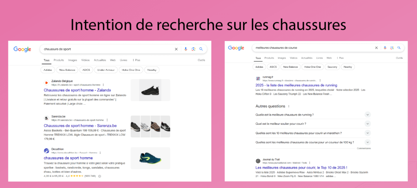Click the Sarenza.be favicon
417x188 pixels.
[x=46, y=118]
